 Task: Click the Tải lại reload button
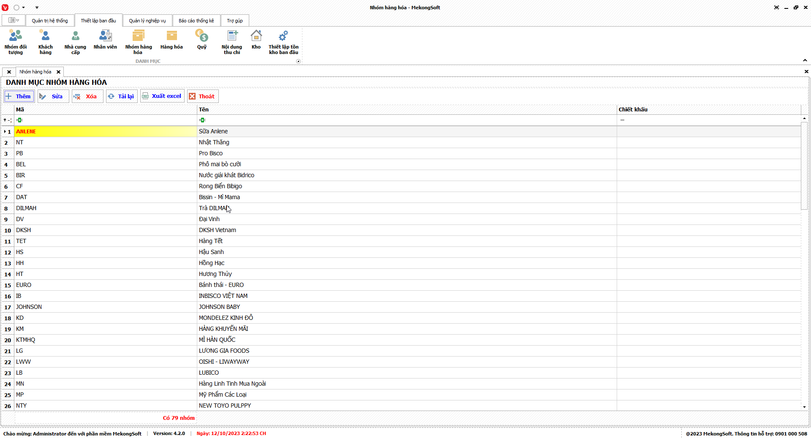(122, 96)
